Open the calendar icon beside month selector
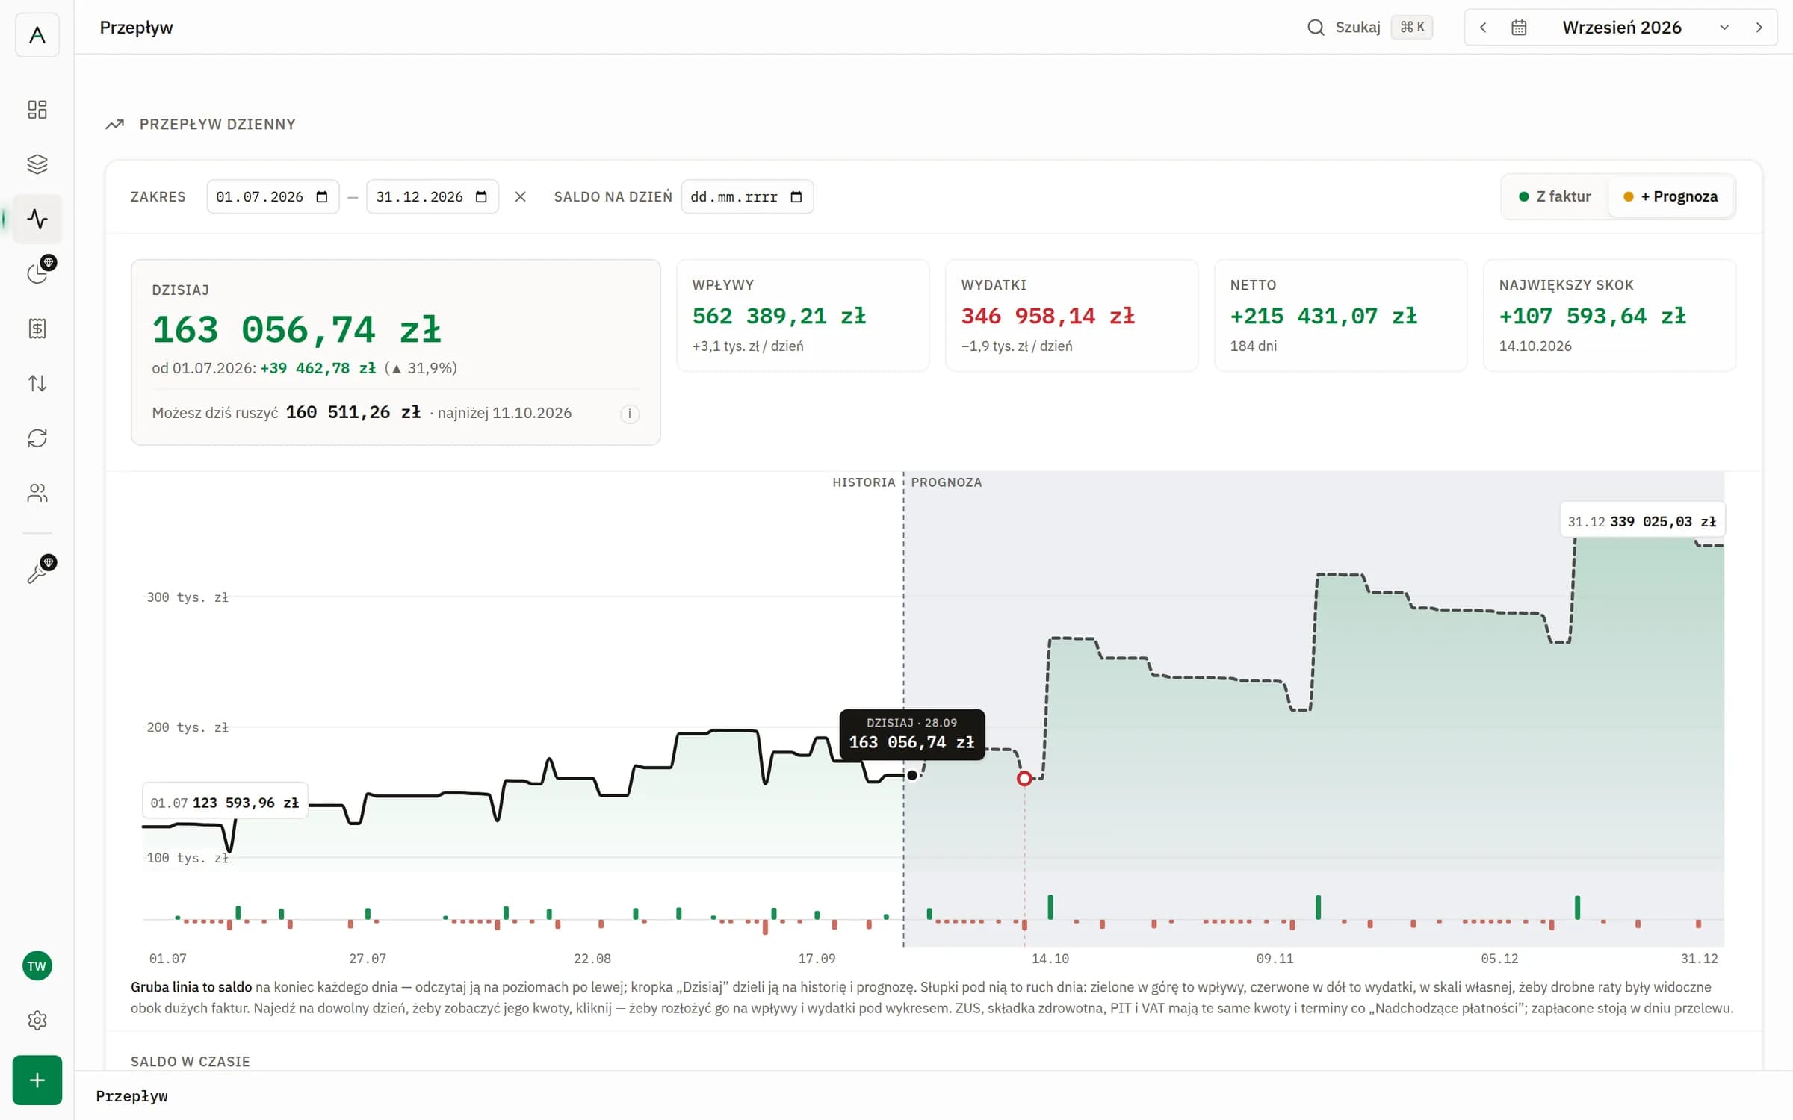The height and width of the screenshot is (1120, 1793). [1519, 28]
